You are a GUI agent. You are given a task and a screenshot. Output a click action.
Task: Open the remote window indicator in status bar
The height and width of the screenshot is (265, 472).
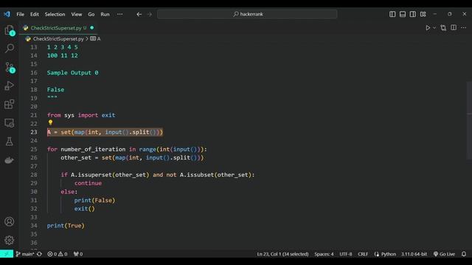click(x=7, y=254)
